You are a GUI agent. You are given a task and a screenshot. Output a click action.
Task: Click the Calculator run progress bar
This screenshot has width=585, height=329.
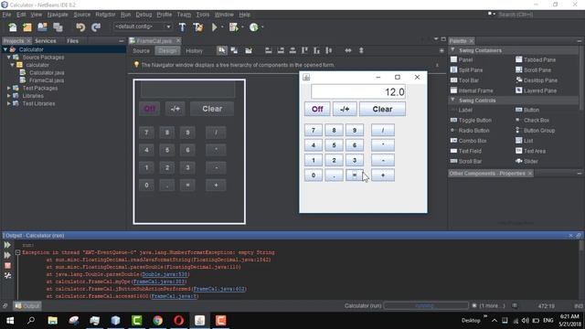click(426, 305)
